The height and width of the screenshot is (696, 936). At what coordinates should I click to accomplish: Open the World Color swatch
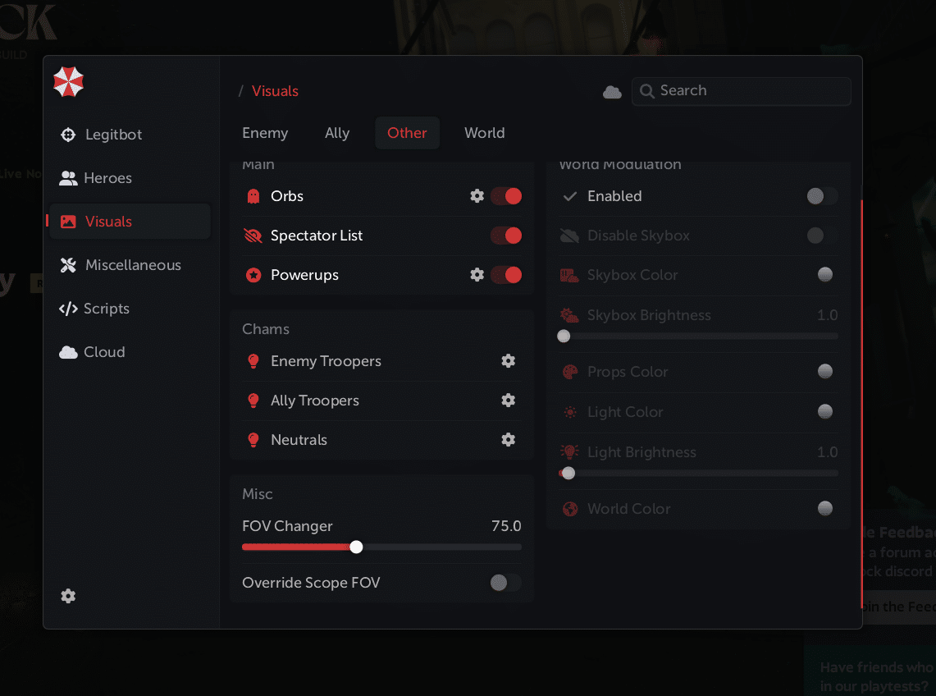tap(825, 509)
